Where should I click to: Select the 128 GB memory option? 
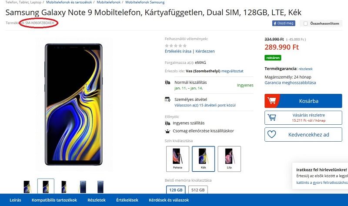176,190
